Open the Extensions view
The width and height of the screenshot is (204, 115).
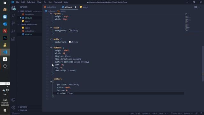point(13,39)
